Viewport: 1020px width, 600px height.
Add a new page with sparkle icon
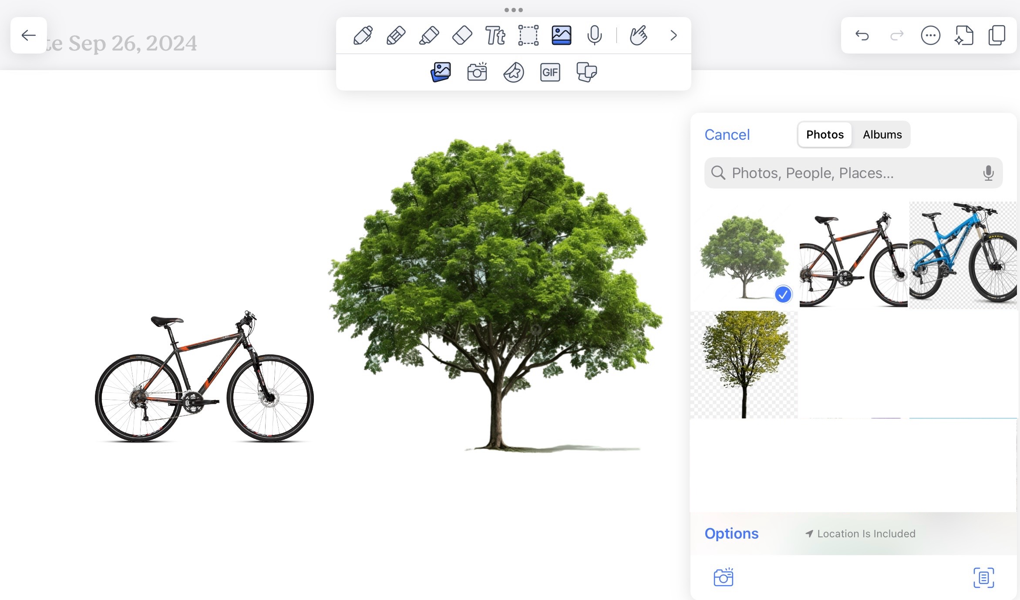[x=964, y=35]
